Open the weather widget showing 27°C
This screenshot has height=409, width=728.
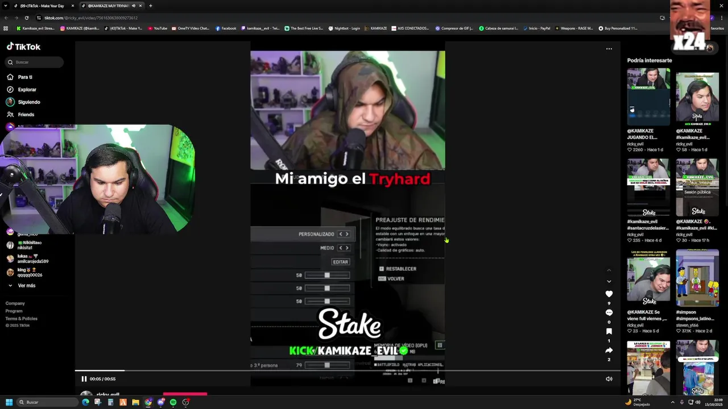click(x=638, y=402)
